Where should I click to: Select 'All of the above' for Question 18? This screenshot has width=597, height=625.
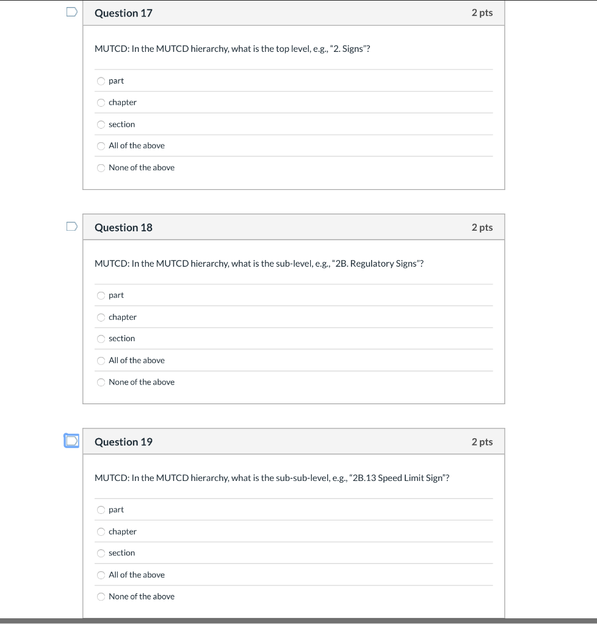tap(101, 361)
